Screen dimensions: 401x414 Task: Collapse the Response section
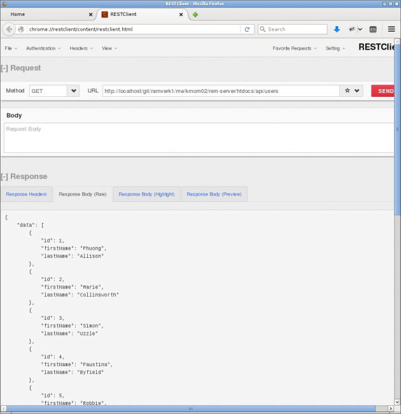(4, 176)
